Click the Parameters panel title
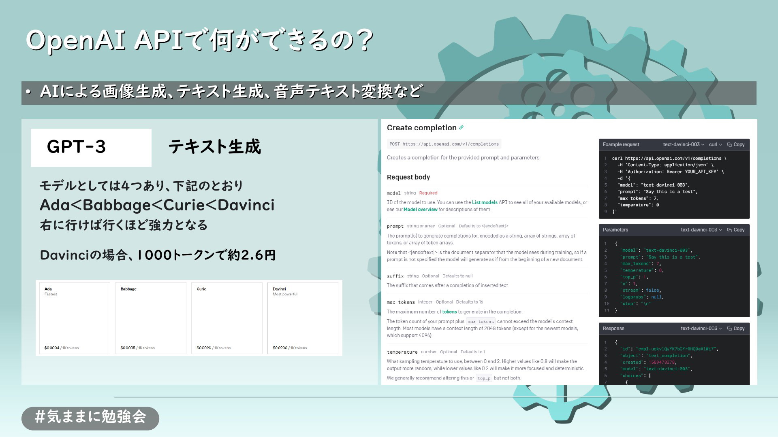 615,230
